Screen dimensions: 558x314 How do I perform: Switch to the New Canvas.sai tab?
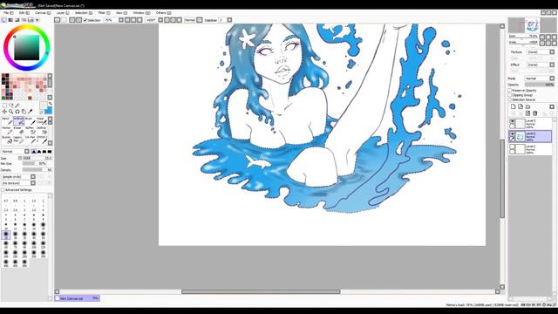[78, 298]
